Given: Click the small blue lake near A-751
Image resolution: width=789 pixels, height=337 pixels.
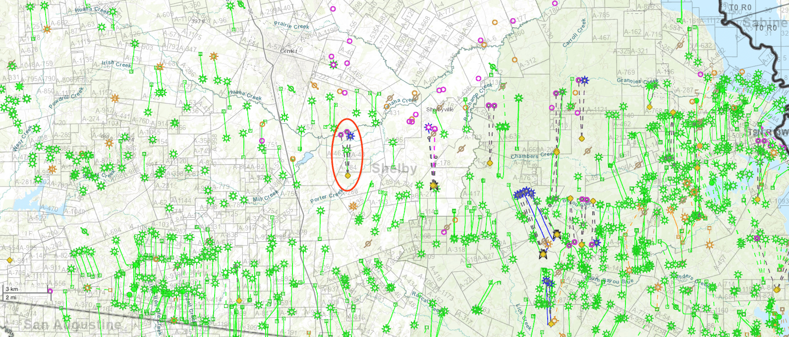Looking at the screenshot, I should pyautogui.click(x=304, y=158).
